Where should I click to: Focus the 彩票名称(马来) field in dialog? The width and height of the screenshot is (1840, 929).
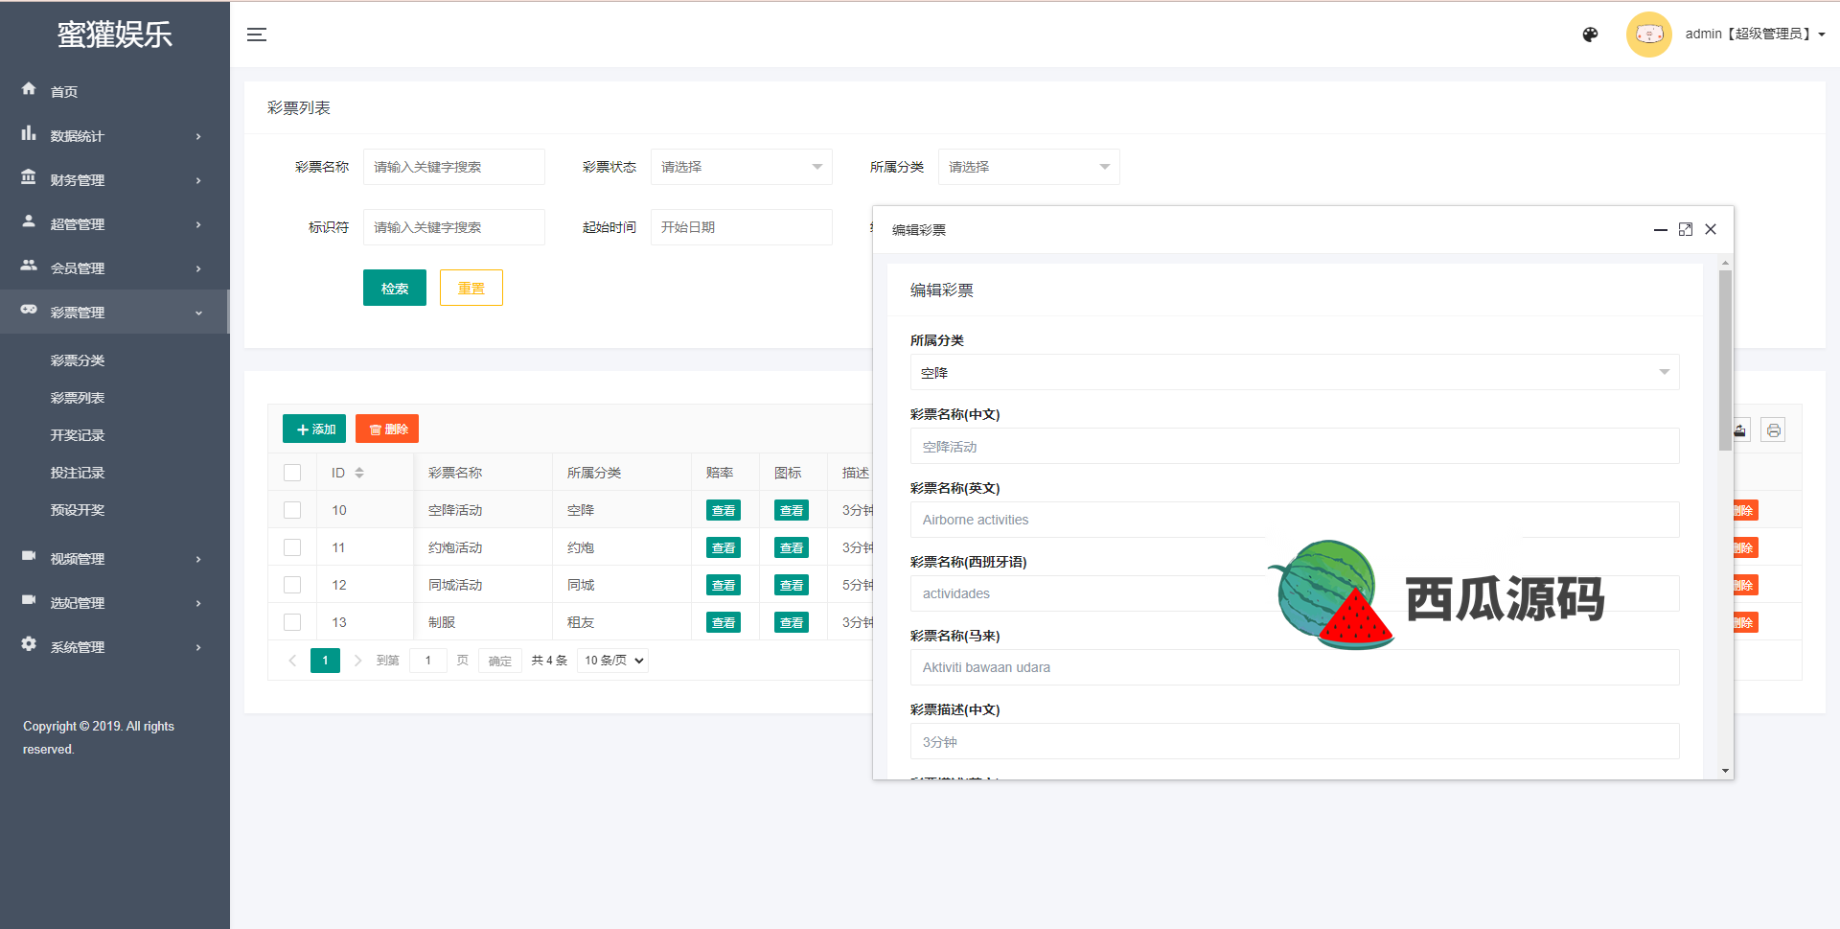(x=1295, y=667)
